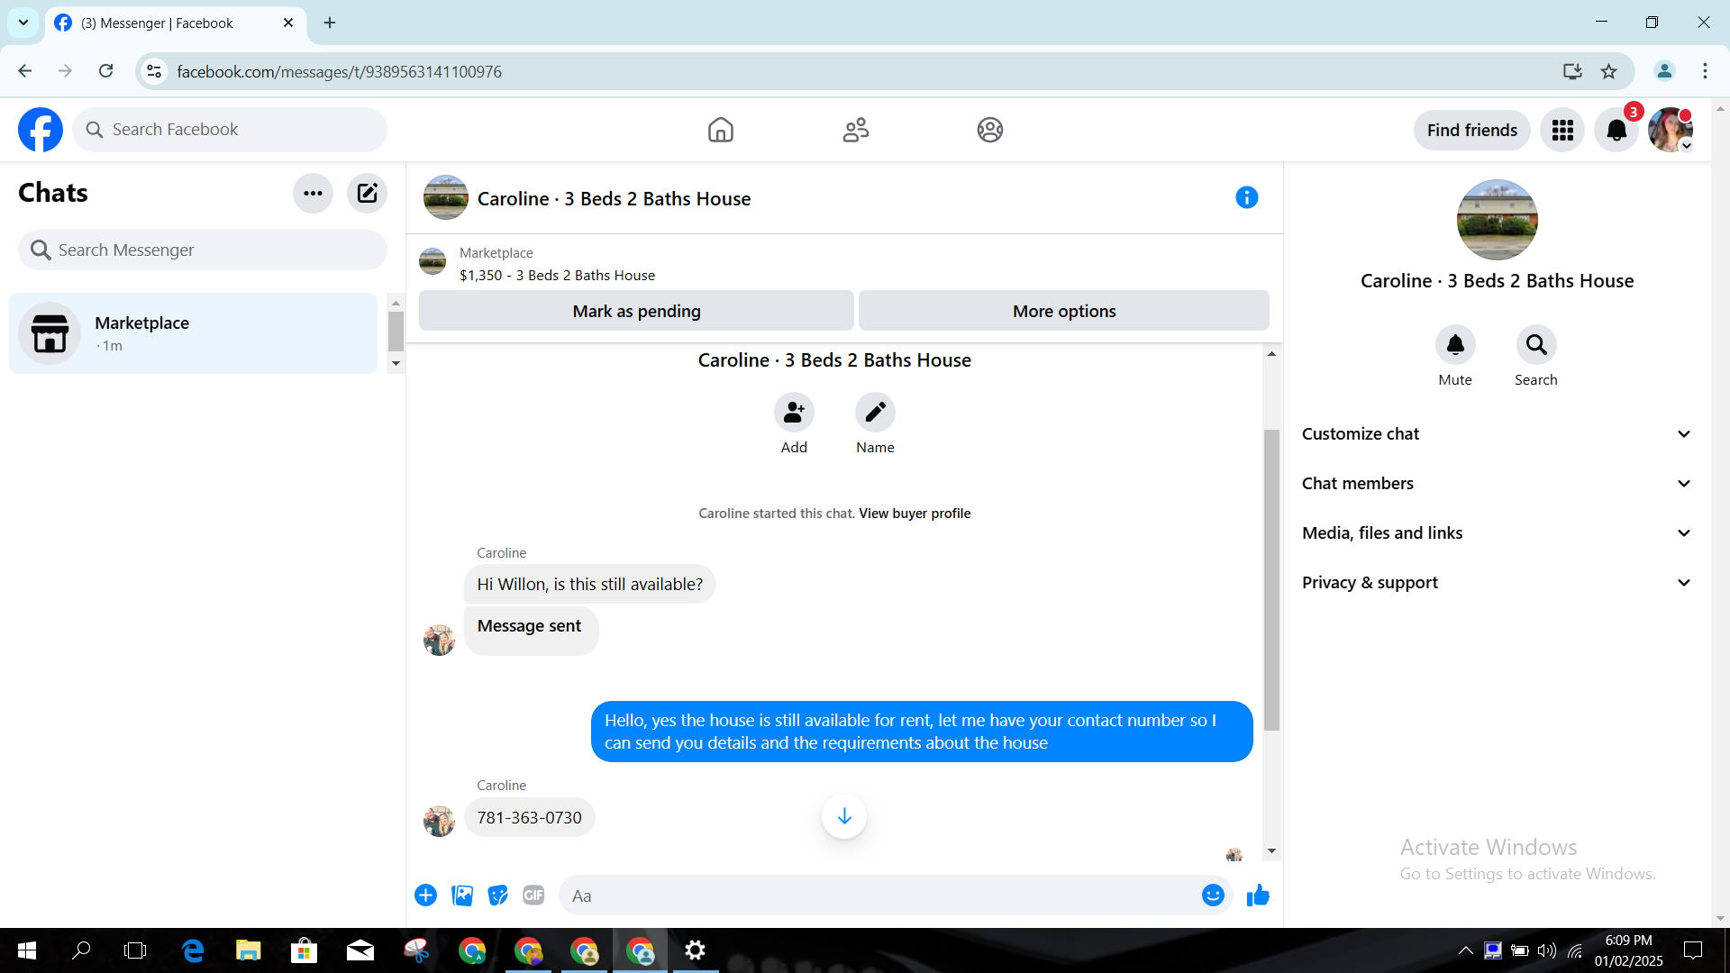Viewport: 1730px width, 973px height.
Task: Expand the Customize chat section
Action: 1496,434
